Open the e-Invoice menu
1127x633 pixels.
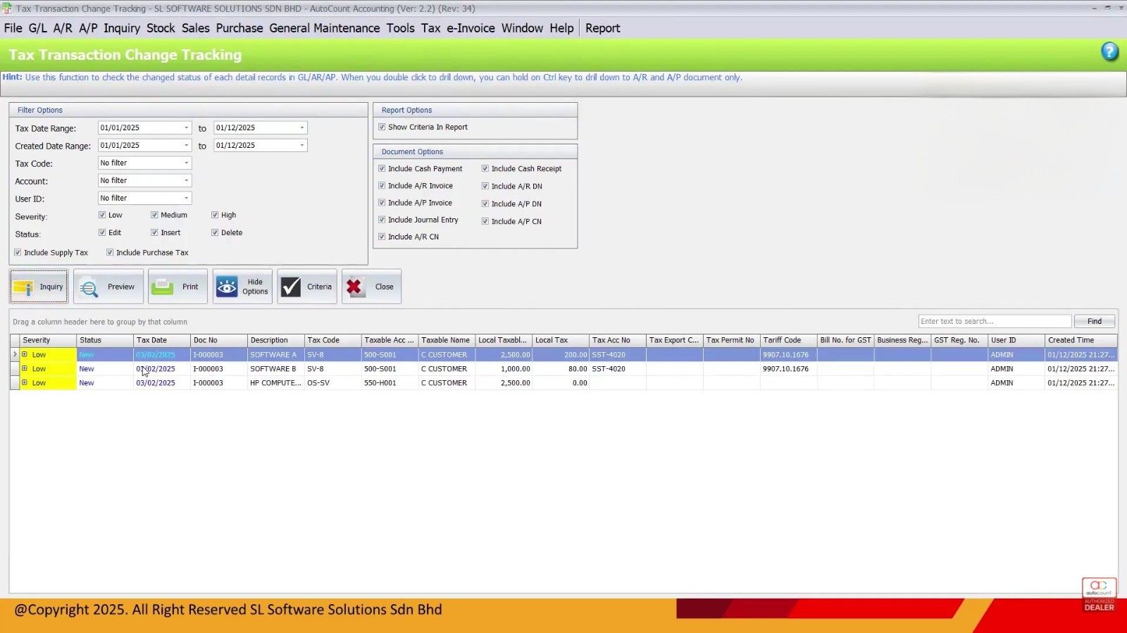pos(471,28)
